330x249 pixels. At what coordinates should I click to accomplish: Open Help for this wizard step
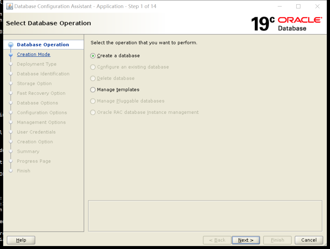coord(21,240)
